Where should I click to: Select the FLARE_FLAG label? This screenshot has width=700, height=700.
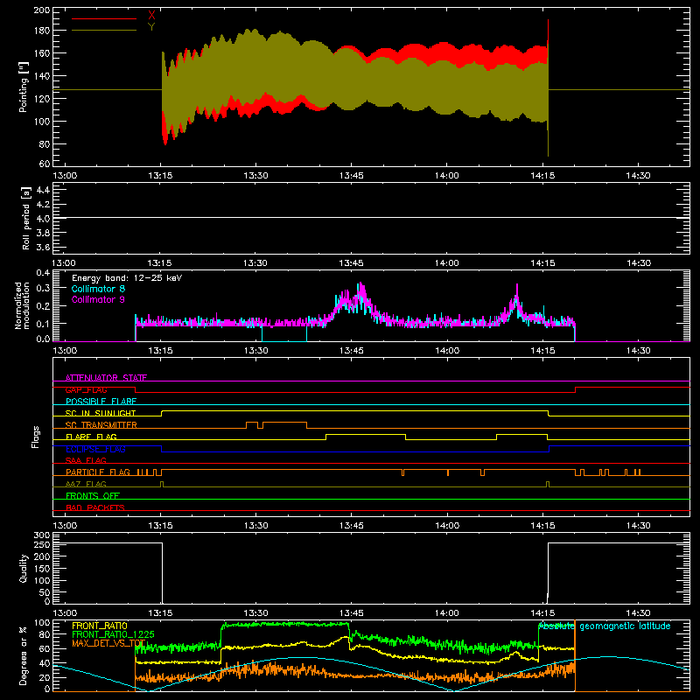(91, 437)
